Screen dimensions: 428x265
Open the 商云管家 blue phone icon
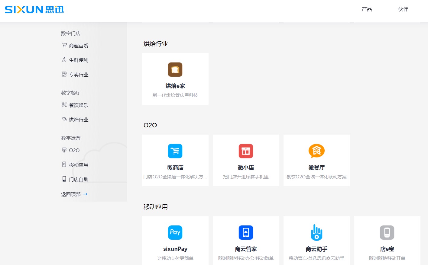click(246, 233)
